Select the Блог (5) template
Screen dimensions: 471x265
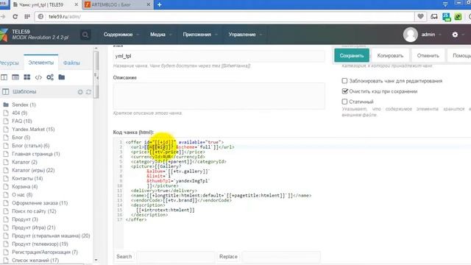pyautogui.click(x=21, y=138)
